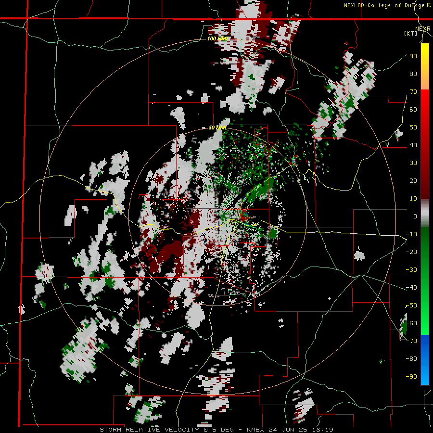Image resolution: width=433 pixels, height=433 pixels.
Task: Click the -50 value on velocity scale
Action: (411, 306)
